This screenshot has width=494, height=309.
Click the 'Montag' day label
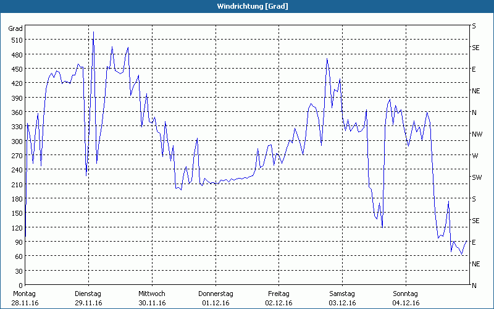[24, 294]
